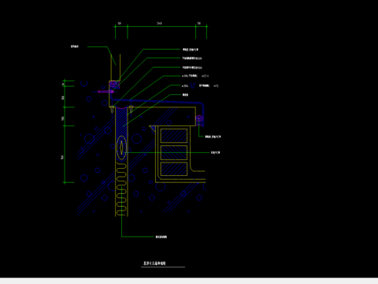378x284 pixels.
Task: Select the yellow serpentine filler inside the vertical joint
Action: coord(121,189)
